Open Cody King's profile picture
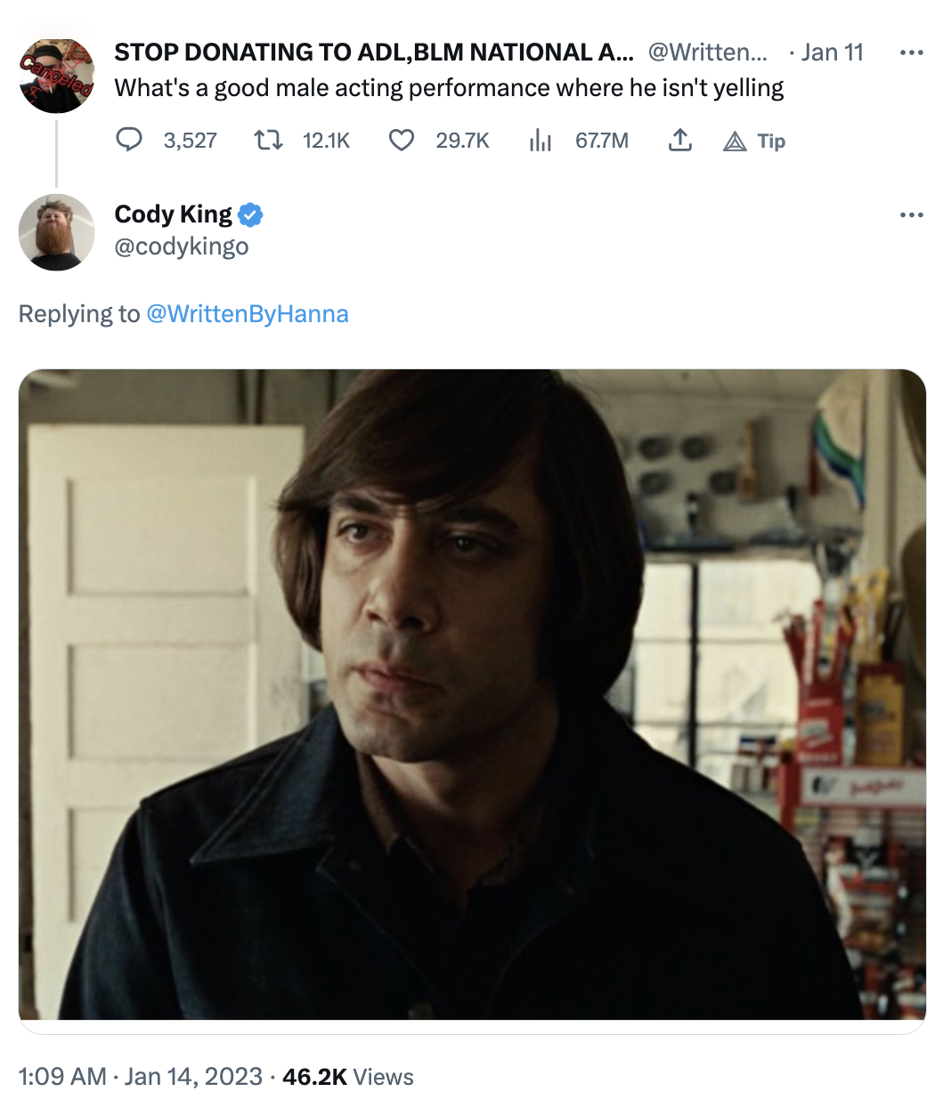The height and width of the screenshot is (1116, 951). [56, 232]
